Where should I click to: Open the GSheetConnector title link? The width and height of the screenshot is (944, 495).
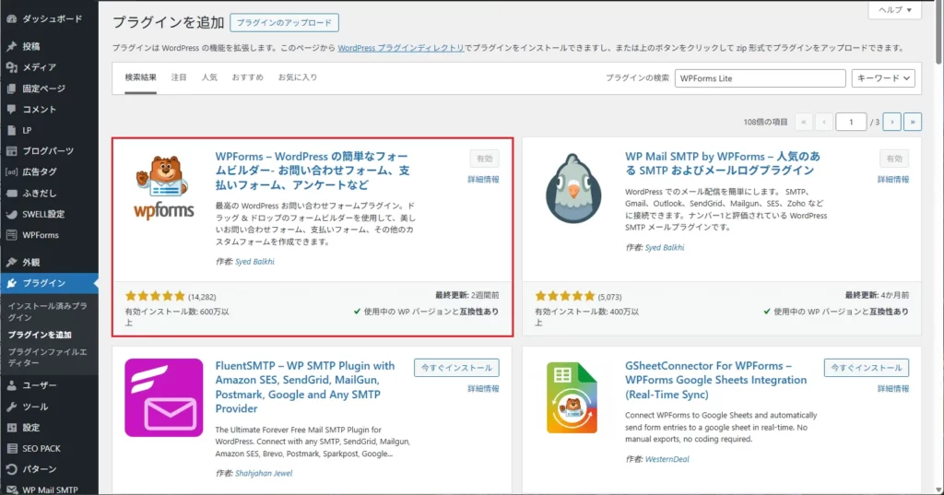715,380
